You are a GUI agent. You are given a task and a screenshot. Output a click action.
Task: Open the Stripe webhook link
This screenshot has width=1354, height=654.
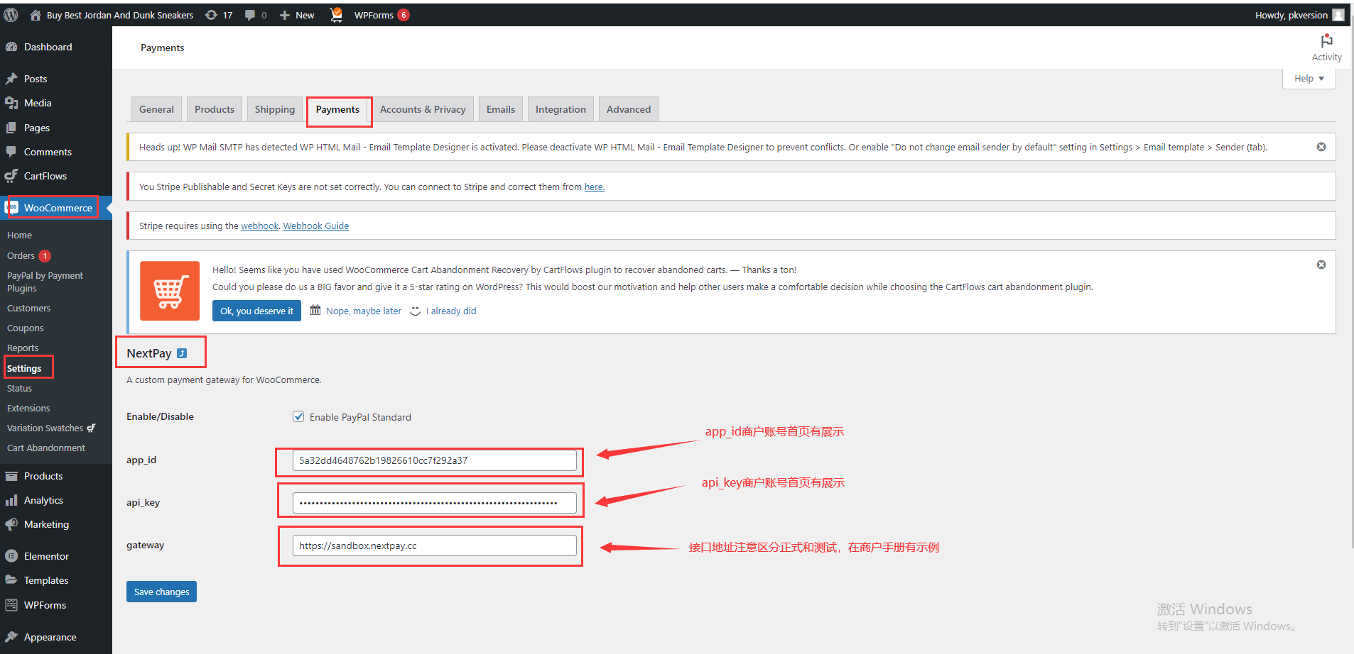(x=260, y=226)
